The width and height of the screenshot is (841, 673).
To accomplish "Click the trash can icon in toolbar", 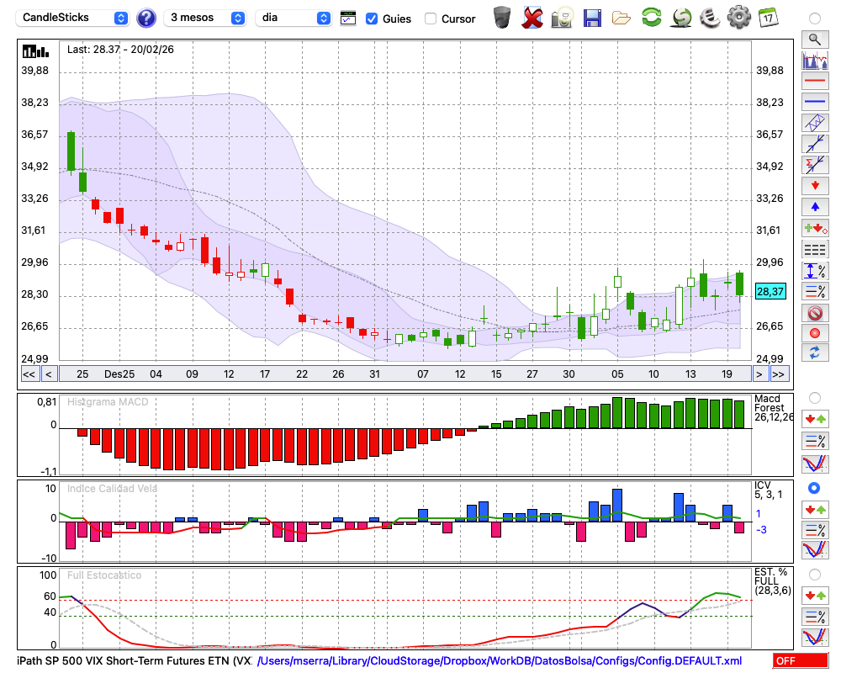I will [x=502, y=18].
